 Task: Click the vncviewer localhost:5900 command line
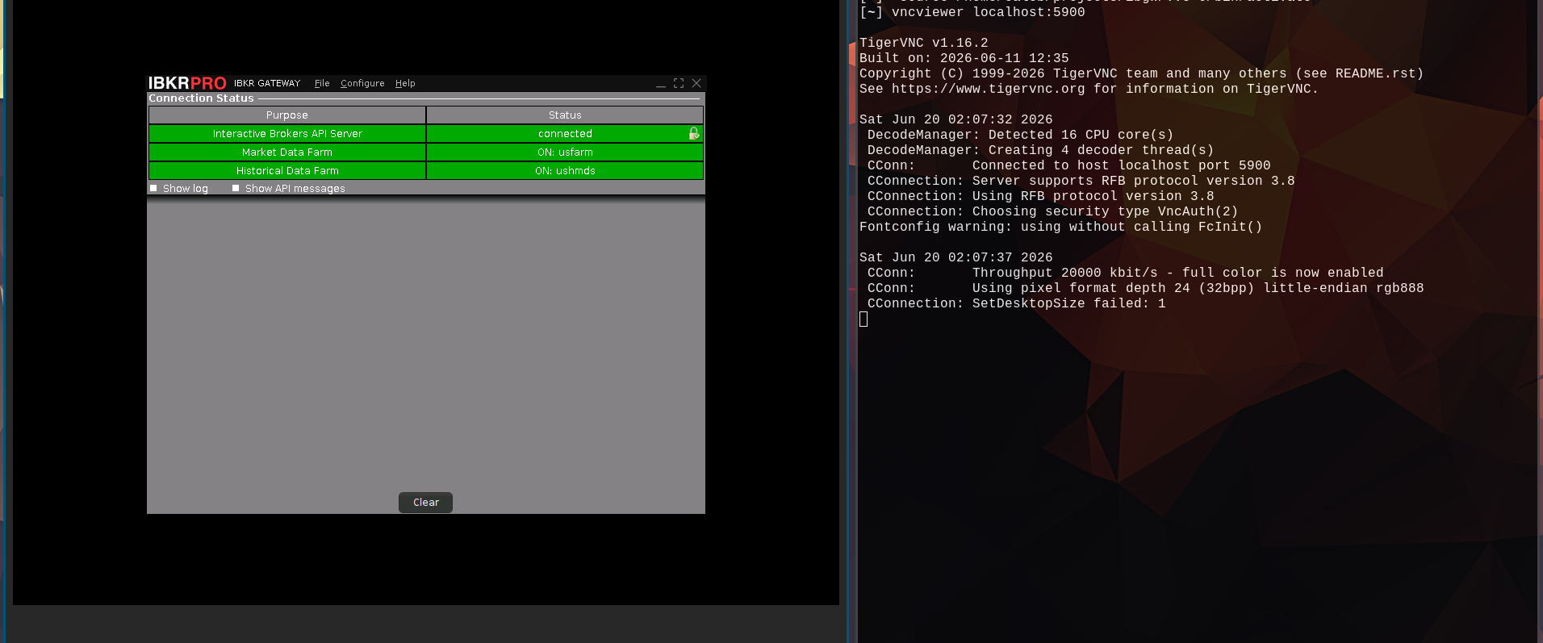[988, 12]
